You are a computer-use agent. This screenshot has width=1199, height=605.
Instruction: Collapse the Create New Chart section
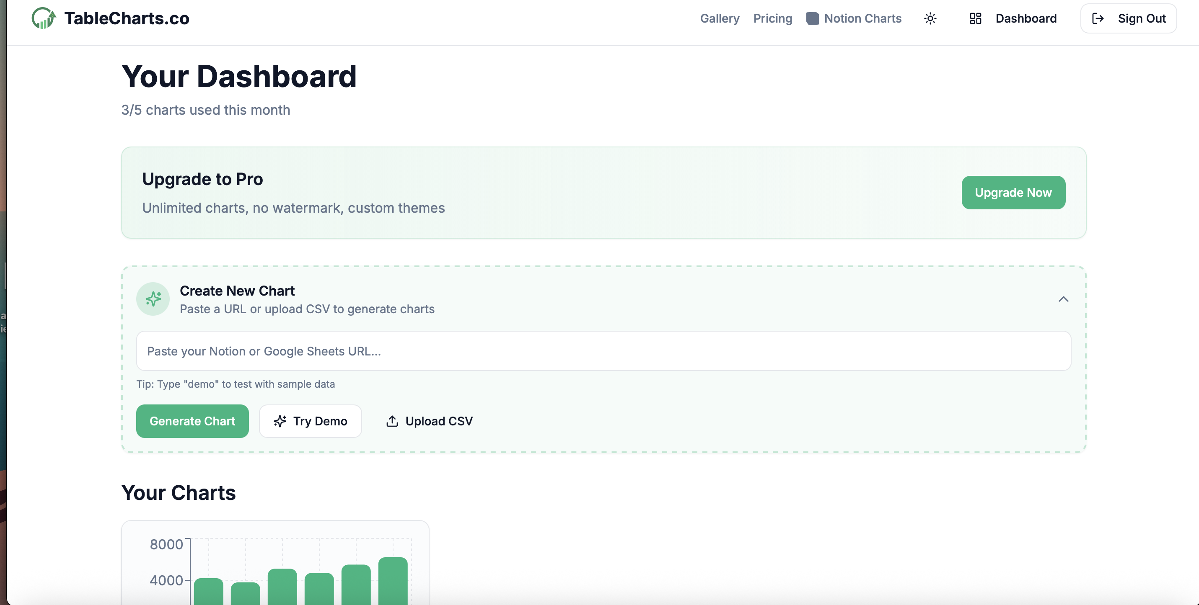click(1064, 299)
